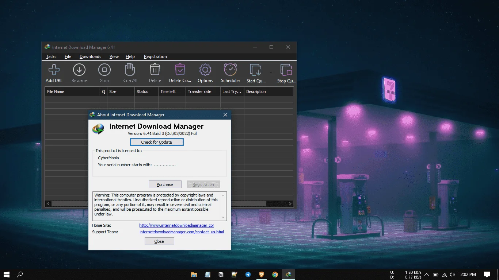
Task: Open the notification center icon
Action: [x=487, y=275]
